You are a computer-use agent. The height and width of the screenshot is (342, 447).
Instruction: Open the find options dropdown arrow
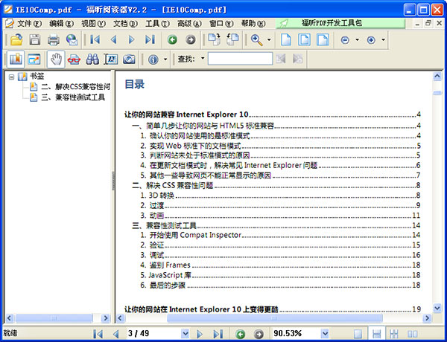pos(203,59)
